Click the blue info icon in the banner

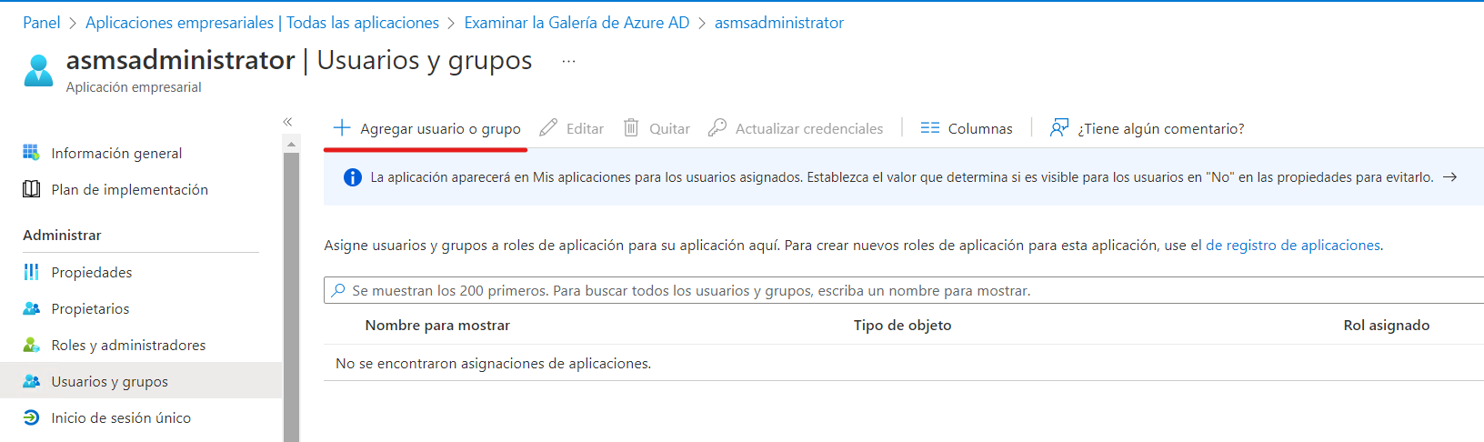[353, 177]
